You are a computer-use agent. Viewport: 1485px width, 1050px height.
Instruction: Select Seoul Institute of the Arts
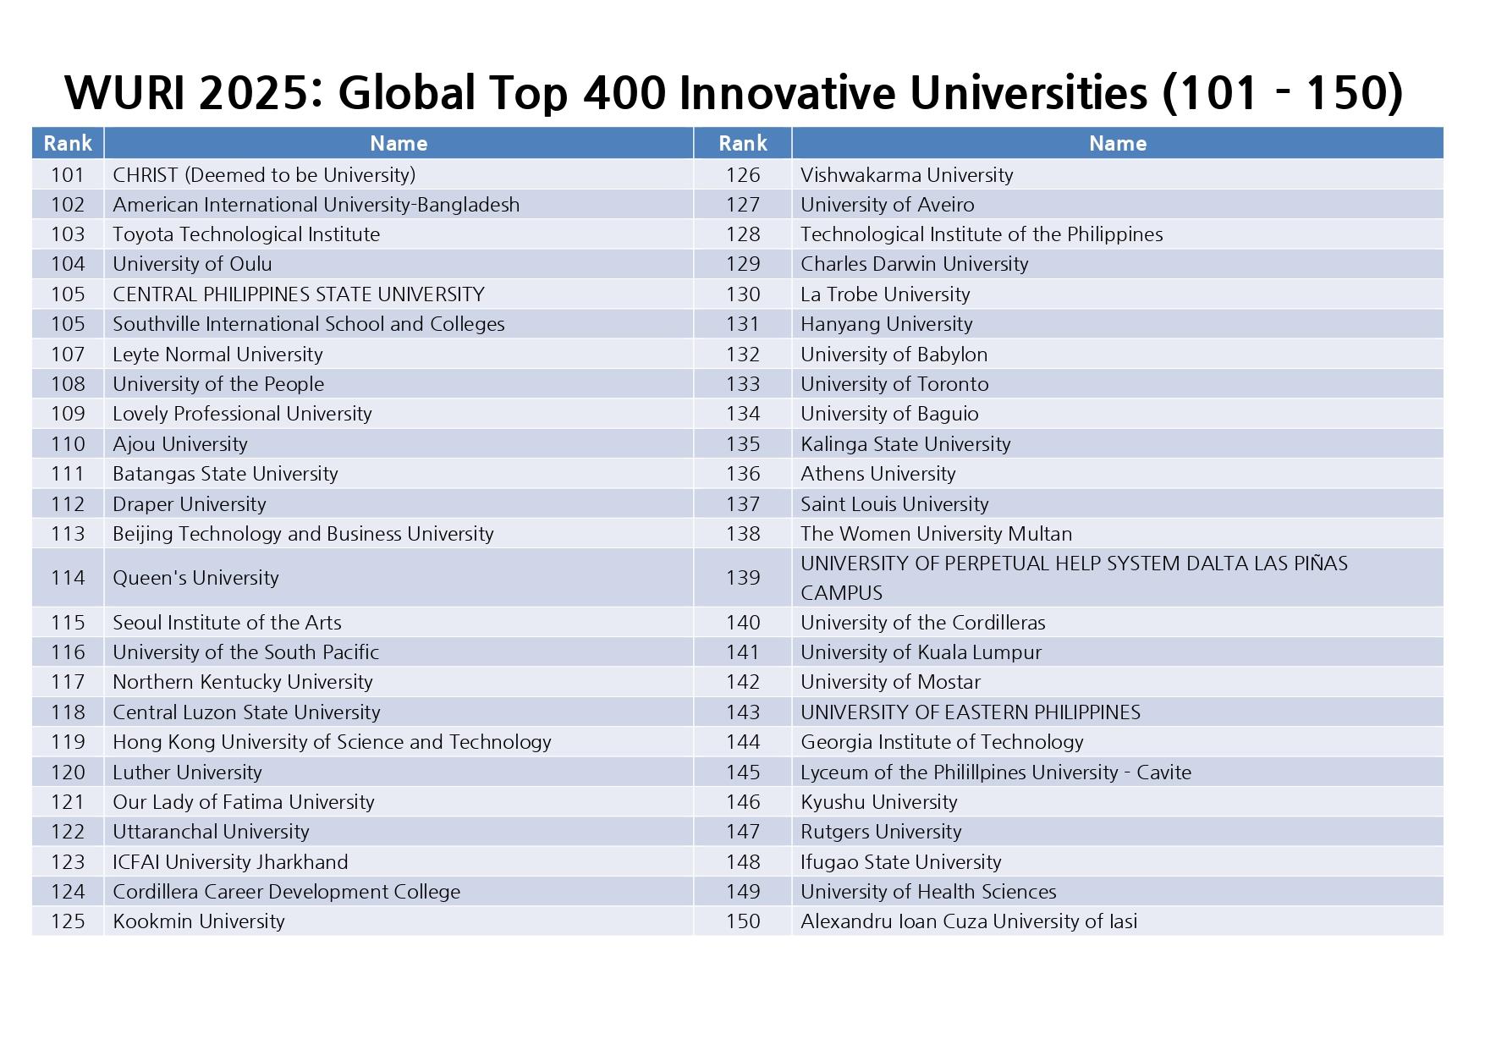tap(227, 623)
